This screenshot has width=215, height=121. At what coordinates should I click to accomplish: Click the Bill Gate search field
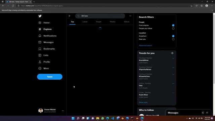click(100, 16)
